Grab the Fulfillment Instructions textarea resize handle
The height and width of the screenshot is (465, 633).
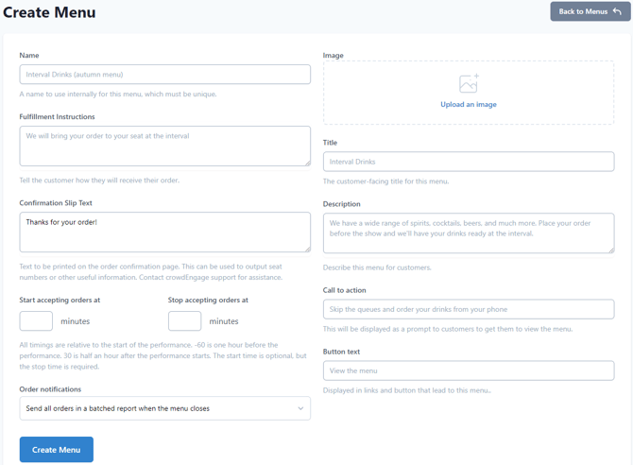click(x=306, y=162)
